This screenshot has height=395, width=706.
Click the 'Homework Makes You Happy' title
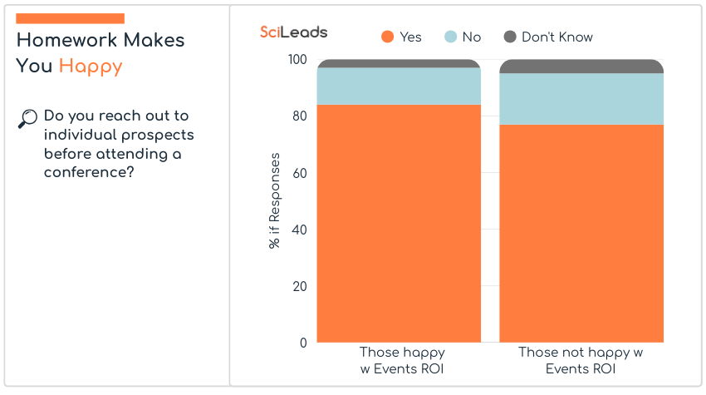coord(100,52)
